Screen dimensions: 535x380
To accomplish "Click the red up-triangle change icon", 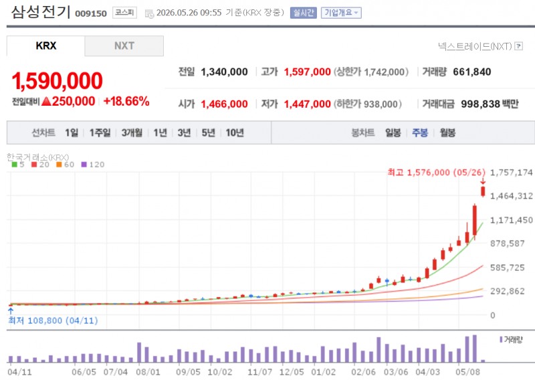I will (x=46, y=102).
